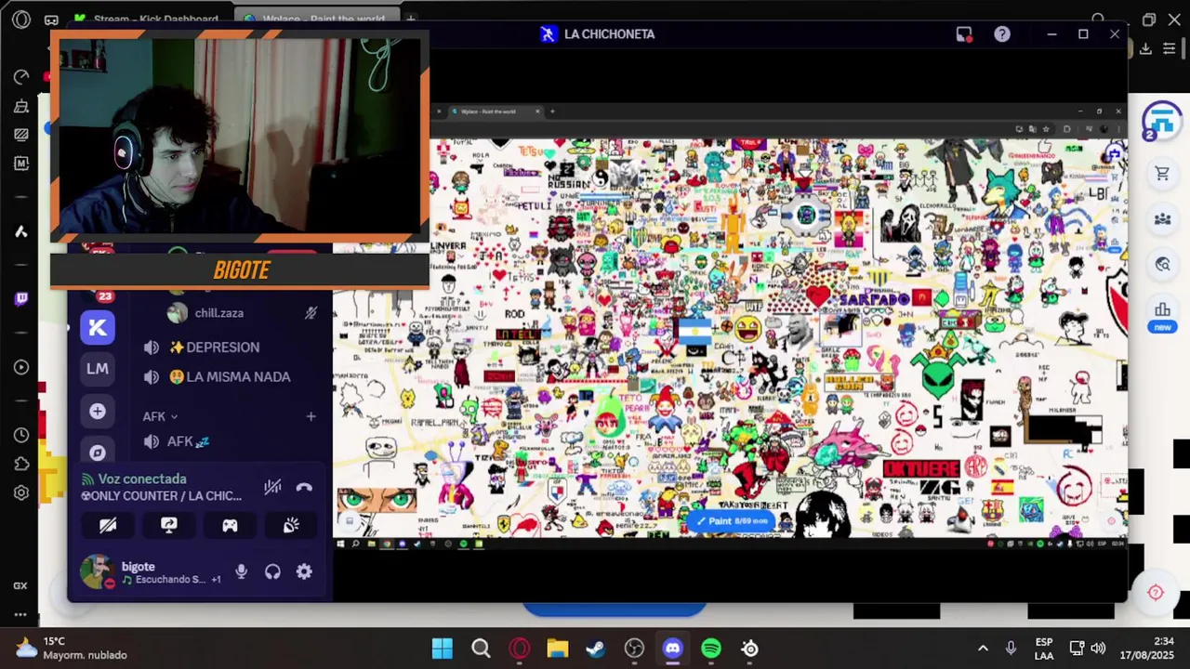Open the GX Corner gamepad icon
The height and width of the screenshot is (669, 1190).
click(51, 20)
